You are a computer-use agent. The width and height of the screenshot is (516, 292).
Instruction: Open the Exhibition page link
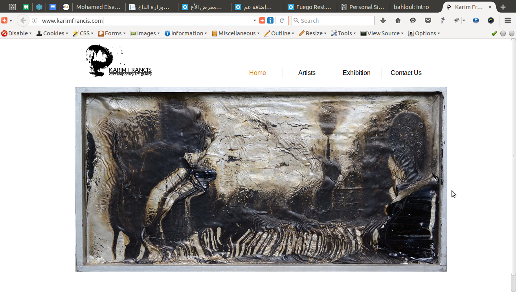pos(356,73)
